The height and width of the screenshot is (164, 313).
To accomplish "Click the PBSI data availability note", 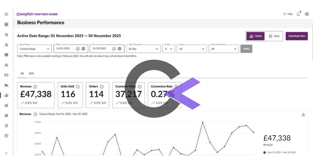I will click(77, 56).
